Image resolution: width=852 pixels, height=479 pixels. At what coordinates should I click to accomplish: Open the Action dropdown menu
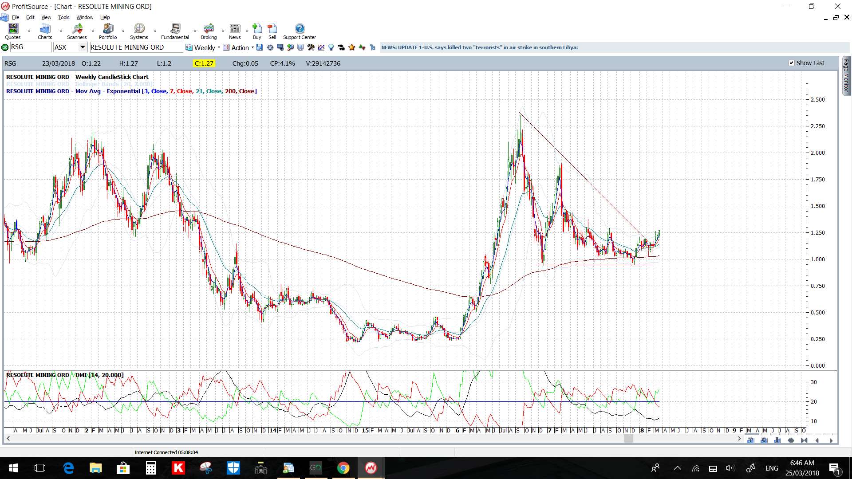click(x=238, y=47)
